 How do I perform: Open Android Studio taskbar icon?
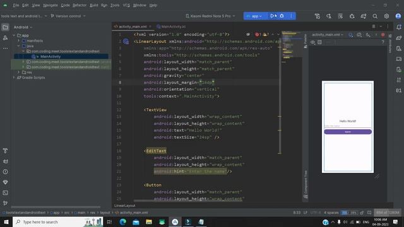[175, 222]
